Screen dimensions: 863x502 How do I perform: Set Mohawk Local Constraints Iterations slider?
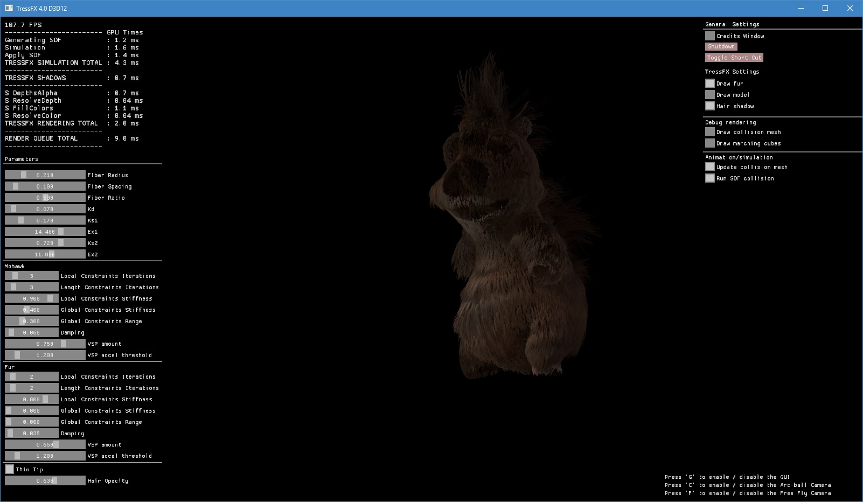coord(32,276)
